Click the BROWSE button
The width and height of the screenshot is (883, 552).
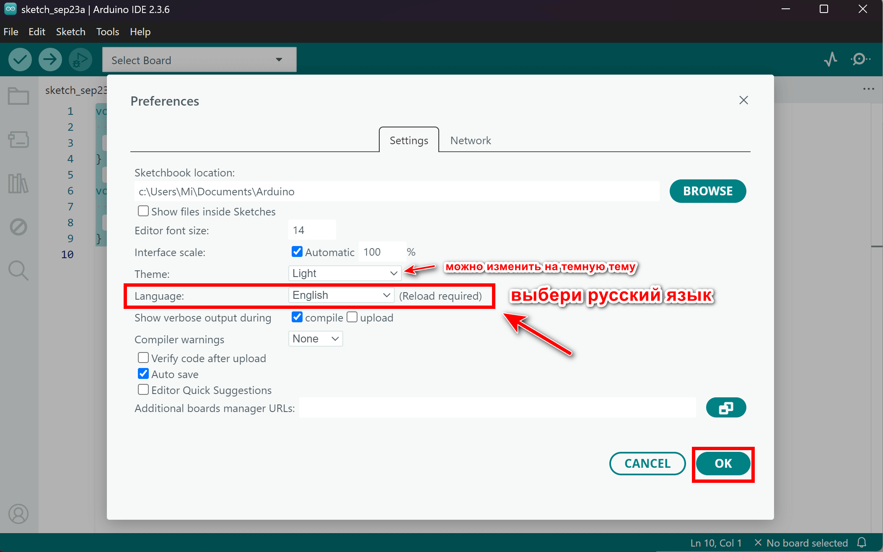click(x=707, y=191)
